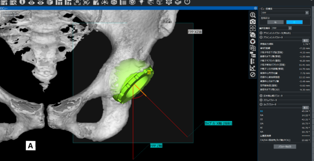Click the parameter output button
The image size is (314, 161).
pos(285,147)
